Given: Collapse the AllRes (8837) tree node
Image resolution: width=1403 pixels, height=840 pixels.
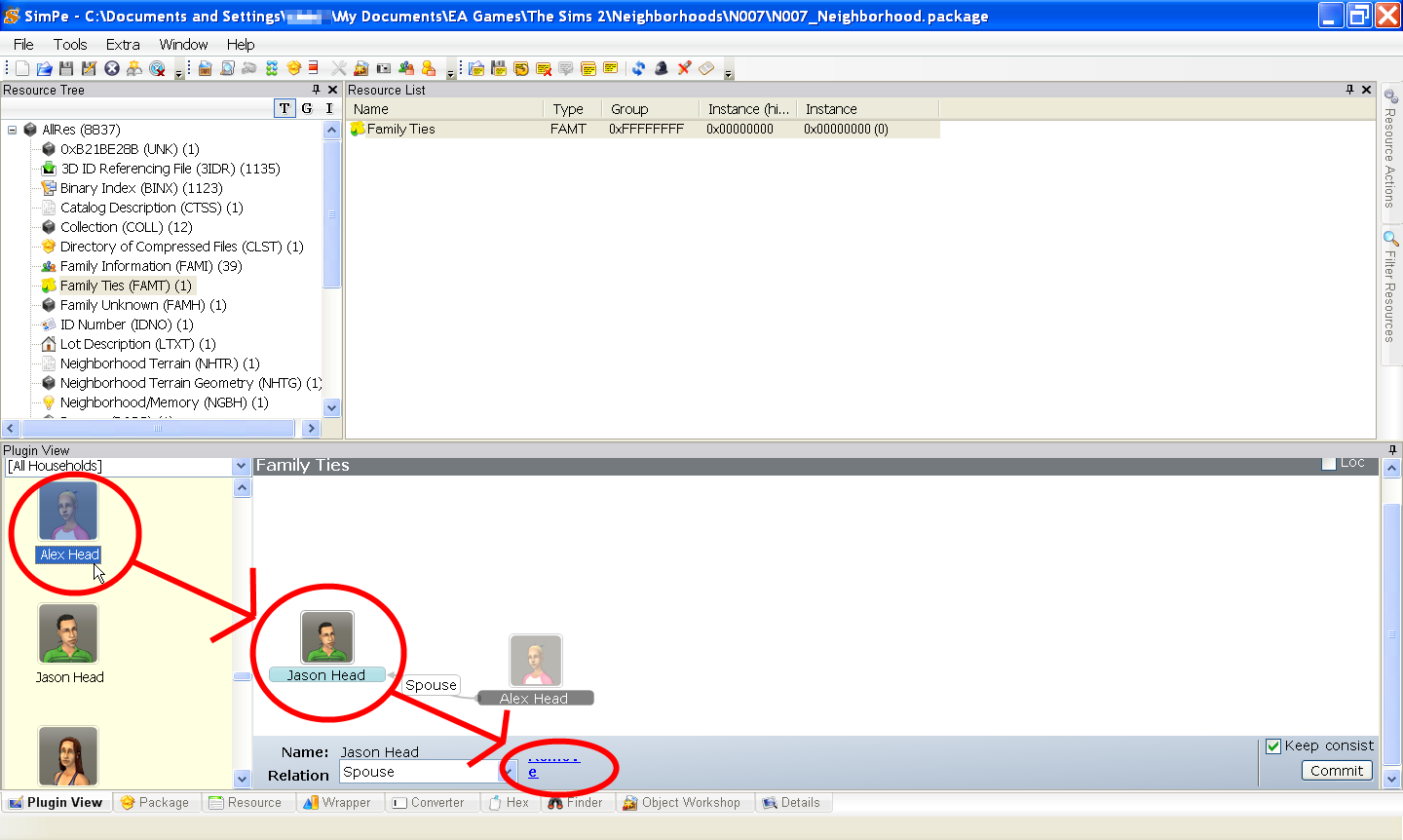Looking at the screenshot, I should tap(12, 130).
